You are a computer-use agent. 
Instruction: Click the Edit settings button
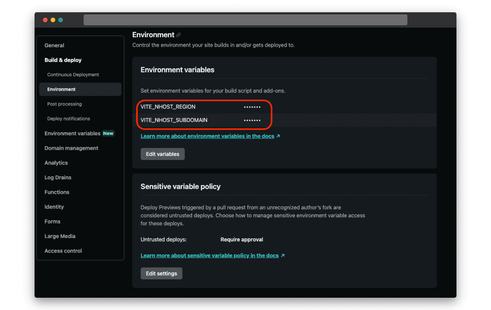tap(161, 274)
